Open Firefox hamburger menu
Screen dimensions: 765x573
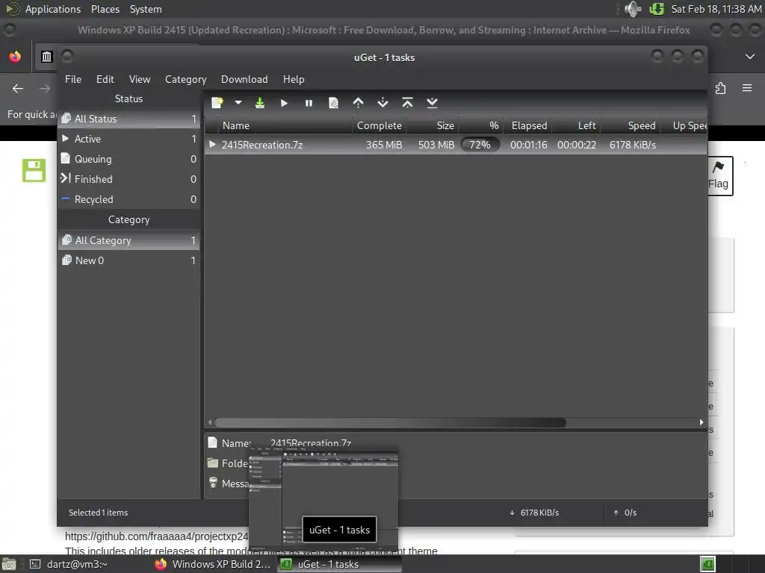click(x=747, y=88)
